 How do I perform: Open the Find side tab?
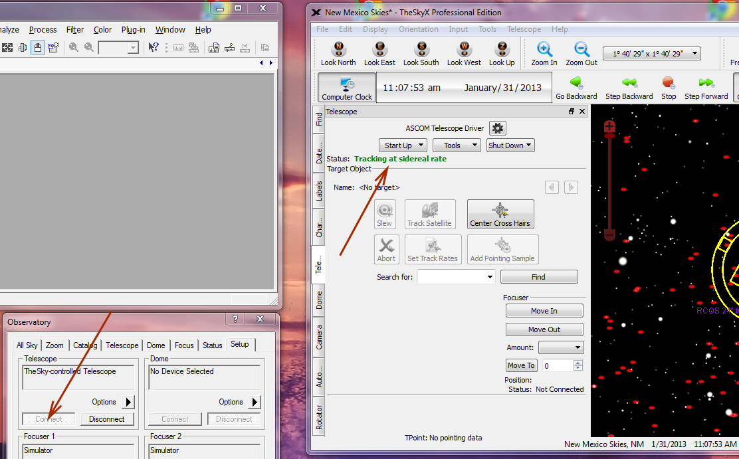click(x=319, y=119)
